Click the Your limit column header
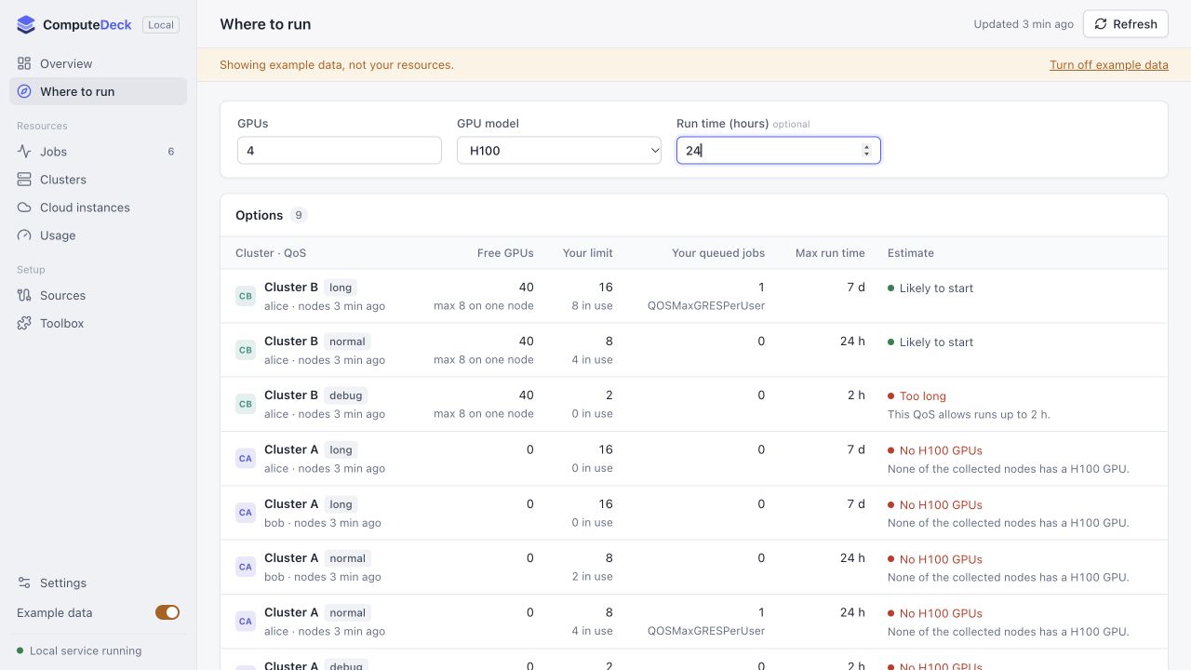 coord(588,253)
